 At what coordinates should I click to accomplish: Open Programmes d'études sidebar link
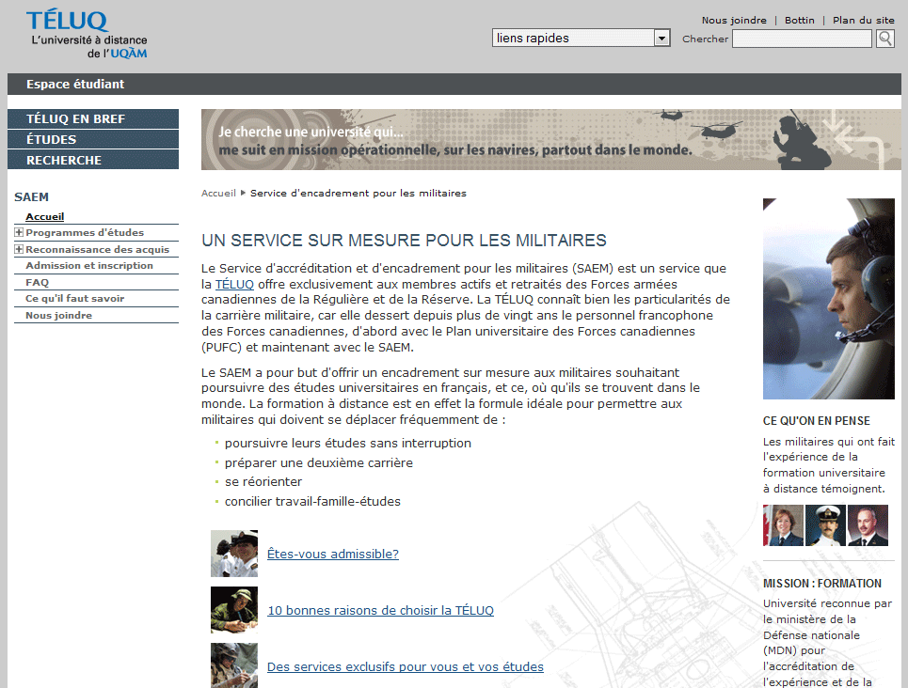tap(85, 232)
